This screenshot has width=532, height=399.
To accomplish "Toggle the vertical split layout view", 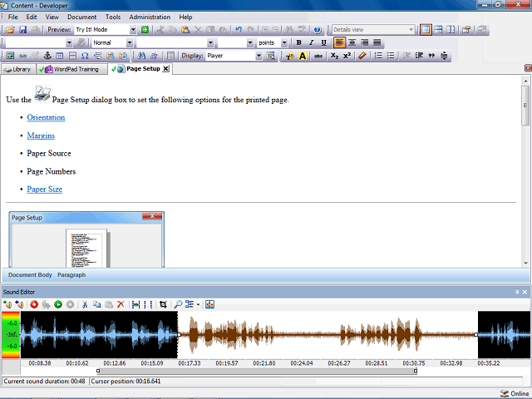I will click(x=451, y=30).
